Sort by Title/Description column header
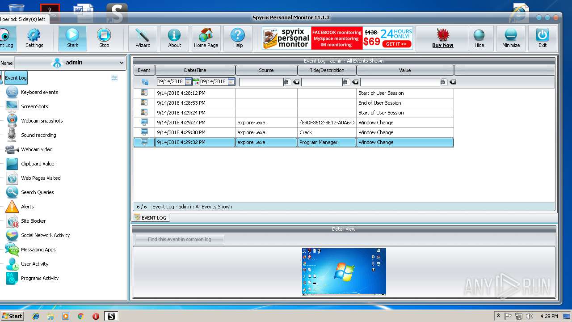The image size is (572, 322). (327, 70)
